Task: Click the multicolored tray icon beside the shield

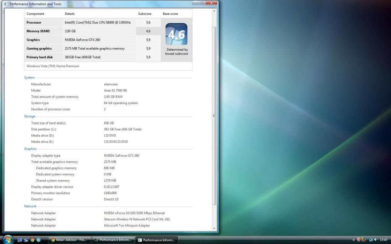Action: [364, 240]
